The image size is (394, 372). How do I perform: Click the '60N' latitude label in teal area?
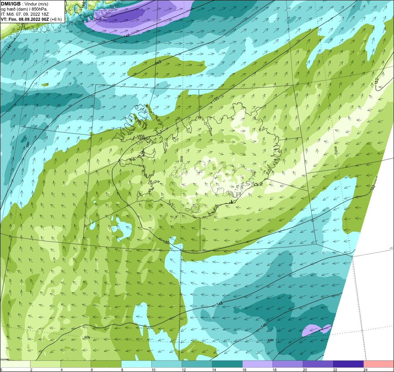point(270,340)
